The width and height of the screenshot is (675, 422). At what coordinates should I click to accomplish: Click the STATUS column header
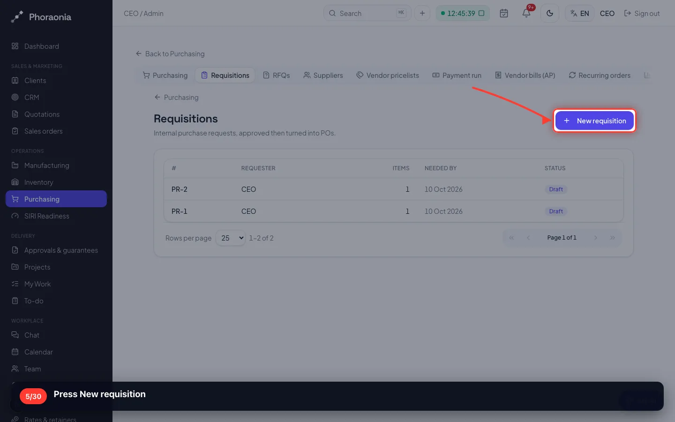tap(555, 168)
